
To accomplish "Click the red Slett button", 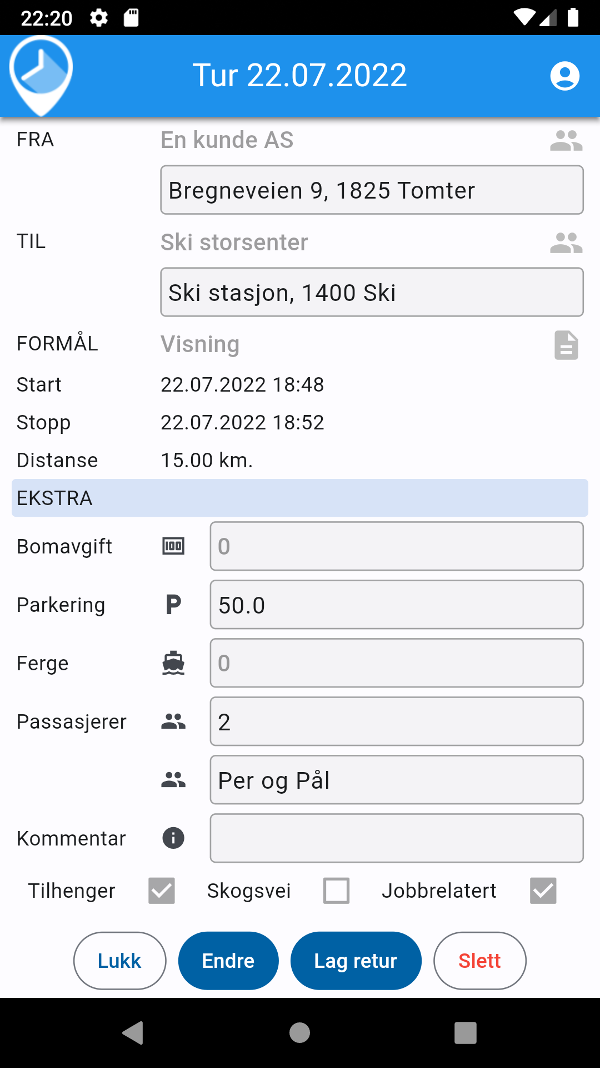I will pos(479,961).
